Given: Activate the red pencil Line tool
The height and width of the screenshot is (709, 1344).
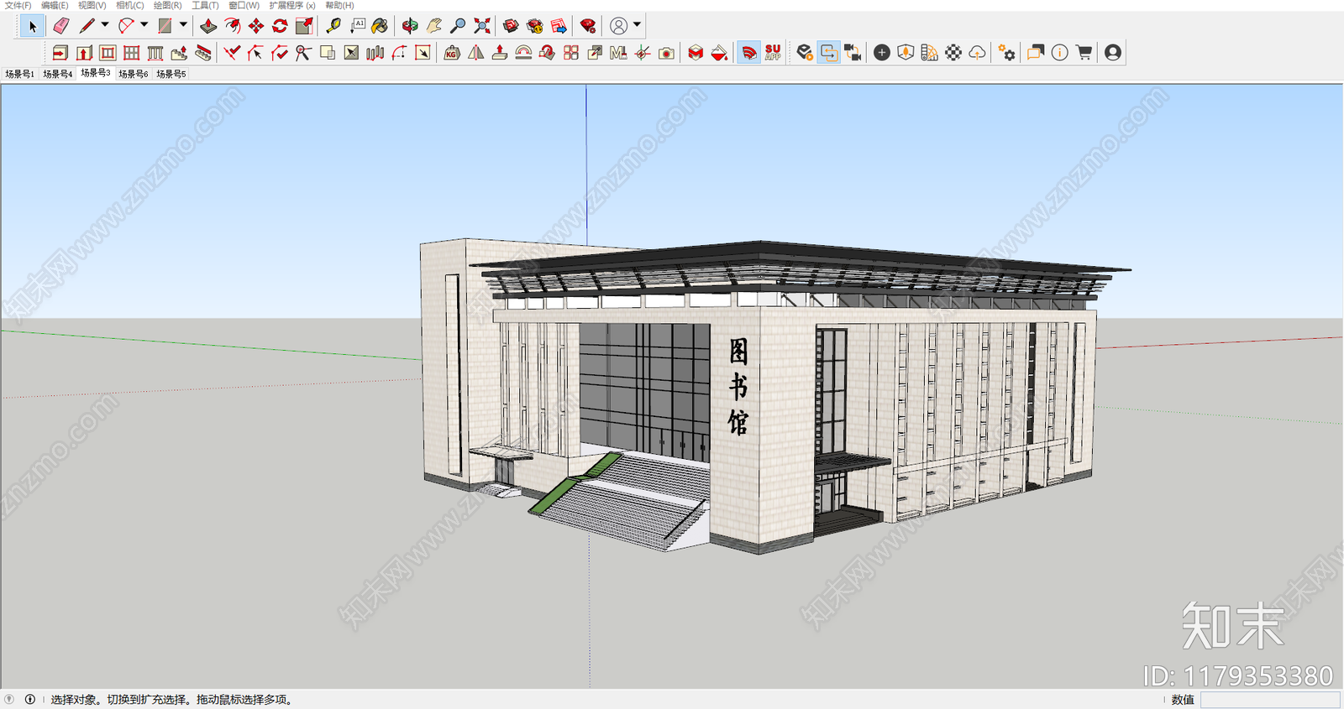Looking at the screenshot, I should pyautogui.click(x=87, y=27).
